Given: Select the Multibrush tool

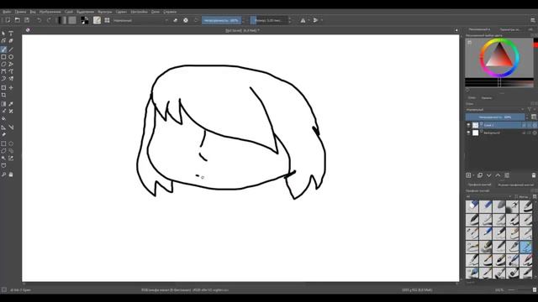Looking at the screenshot, I should click(11, 79).
